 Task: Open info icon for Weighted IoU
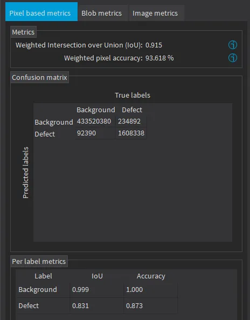(232, 45)
